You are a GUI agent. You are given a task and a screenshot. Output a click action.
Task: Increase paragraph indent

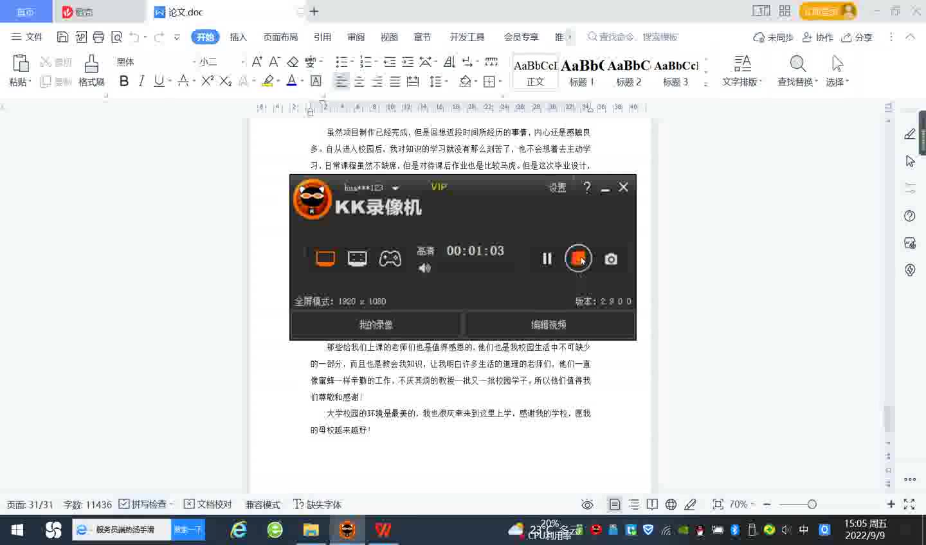(x=408, y=62)
